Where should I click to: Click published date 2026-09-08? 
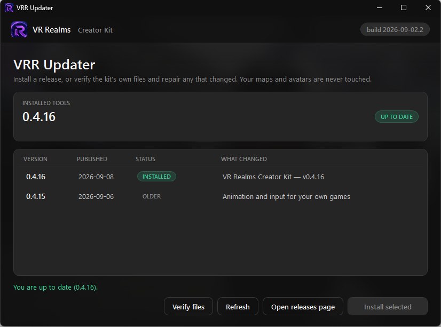[x=96, y=177]
